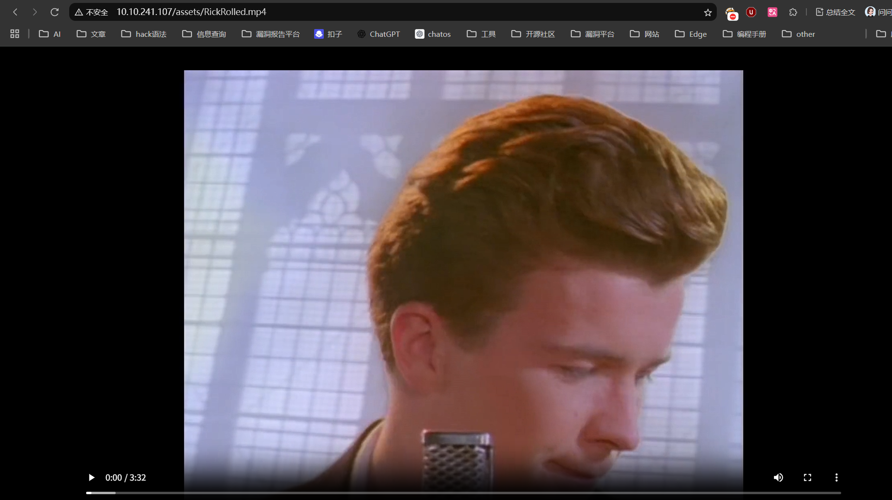The image size is (892, 500).
Task: Enter fullscreen video mode
Action: [807, 478]
